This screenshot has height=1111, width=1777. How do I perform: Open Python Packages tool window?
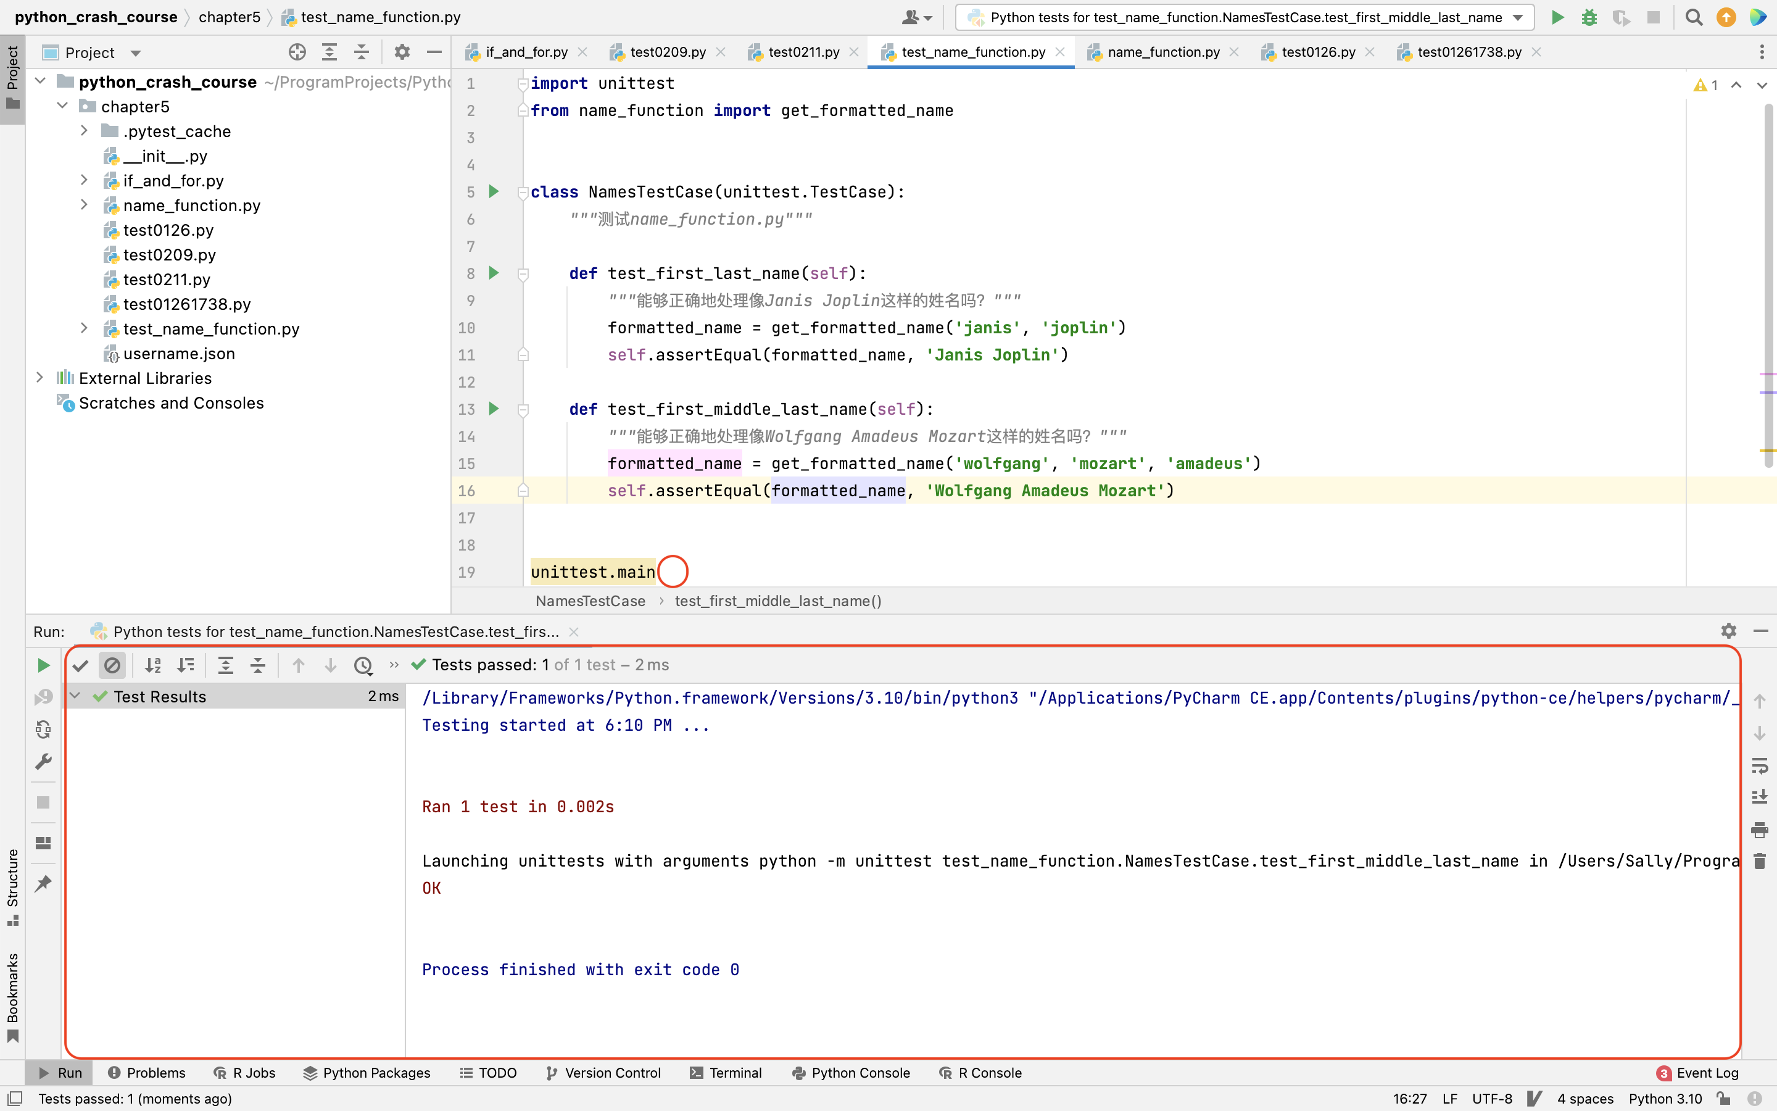(x=367, y=1073)
